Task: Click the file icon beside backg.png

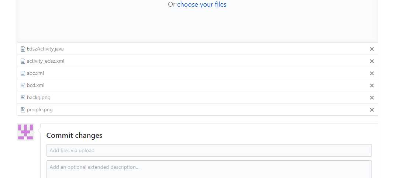Action: pyautogui.click(x=23, y=98)
